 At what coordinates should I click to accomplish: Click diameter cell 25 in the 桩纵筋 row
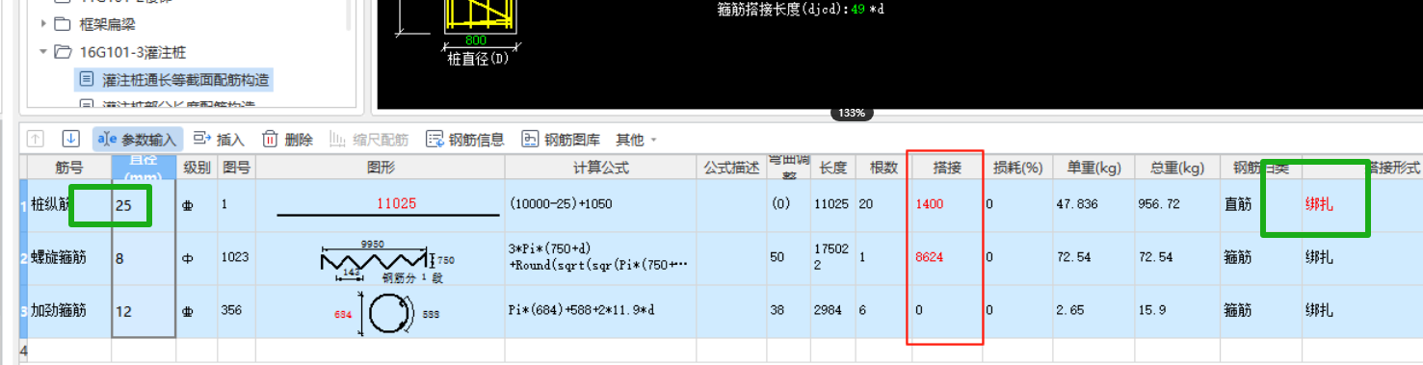pyautogui.click(x=144, y=205)
